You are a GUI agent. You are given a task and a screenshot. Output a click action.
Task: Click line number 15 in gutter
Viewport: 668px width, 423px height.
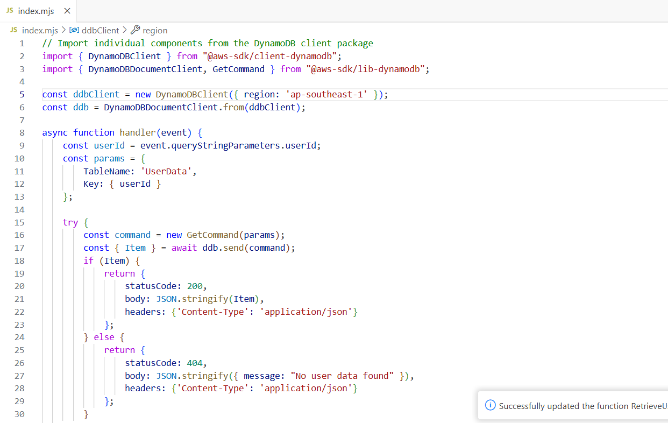pyautogui.click(x=19, y=222)
